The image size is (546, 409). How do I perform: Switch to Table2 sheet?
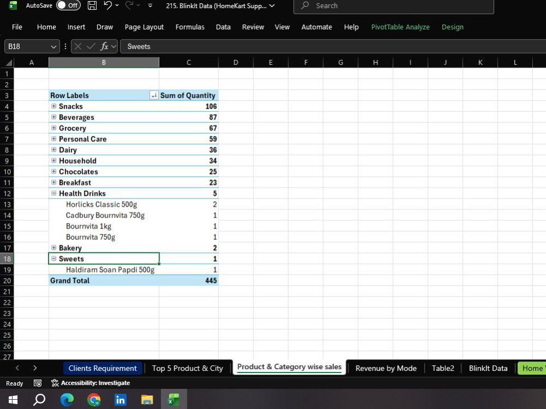click(443, 368)
